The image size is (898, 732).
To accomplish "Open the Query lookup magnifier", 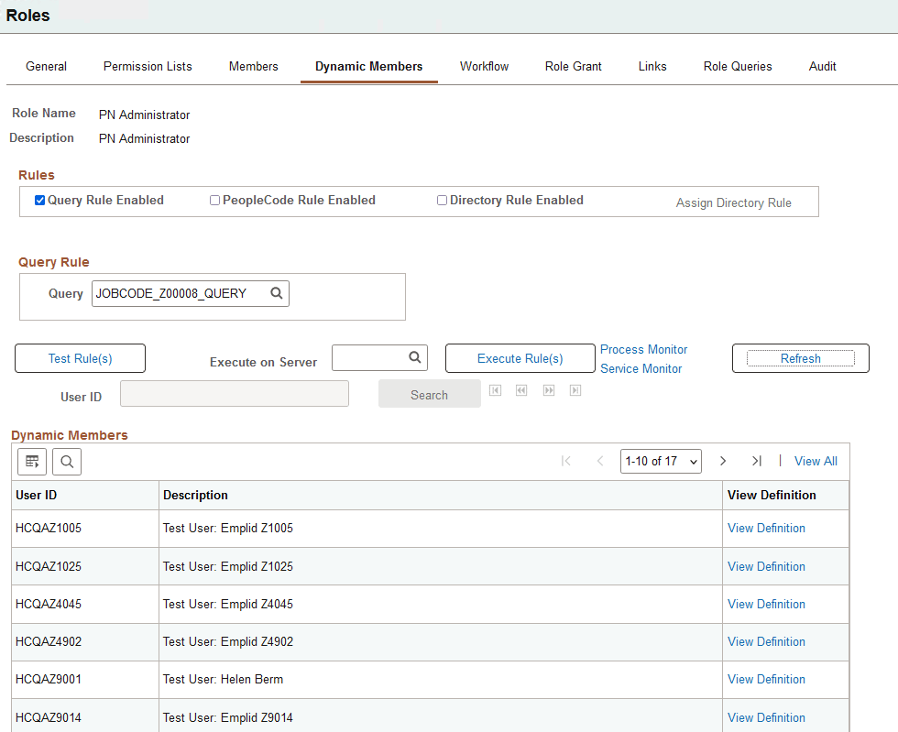I will point(276,293).
